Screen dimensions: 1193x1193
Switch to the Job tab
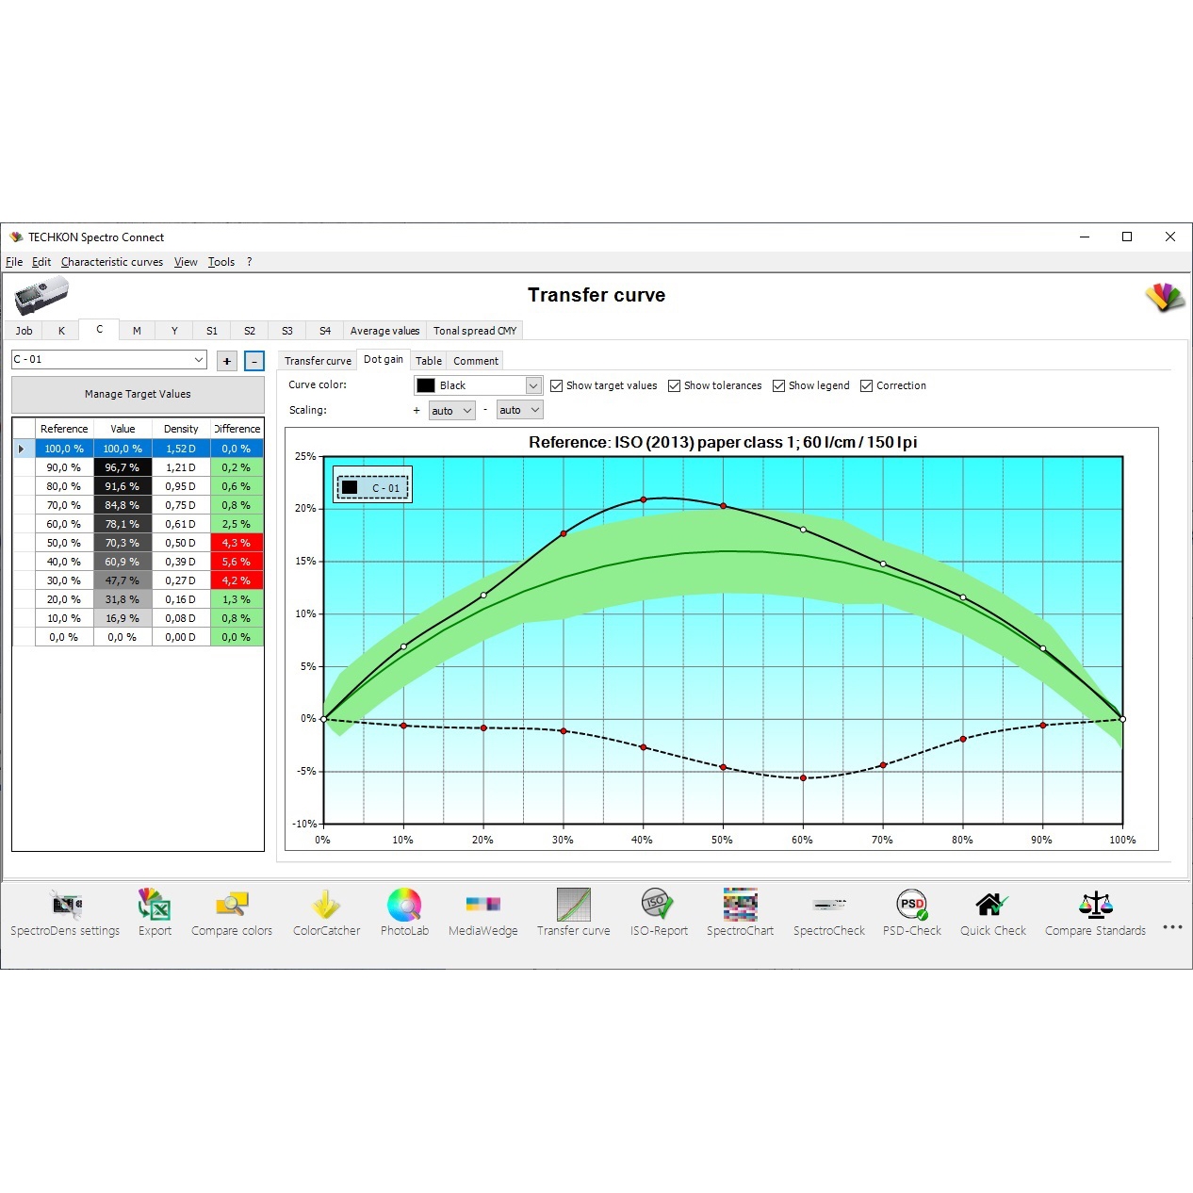(25, 331)
